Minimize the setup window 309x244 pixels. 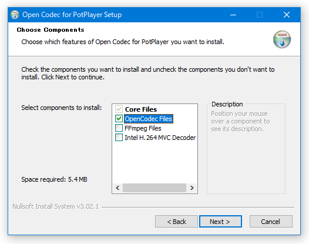pos(233,15)
